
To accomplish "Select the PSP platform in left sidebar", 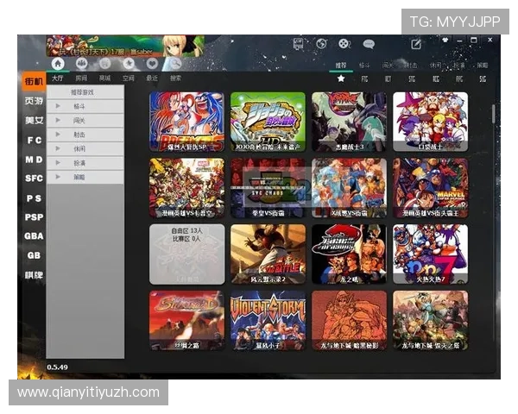I will coord(34,217).
